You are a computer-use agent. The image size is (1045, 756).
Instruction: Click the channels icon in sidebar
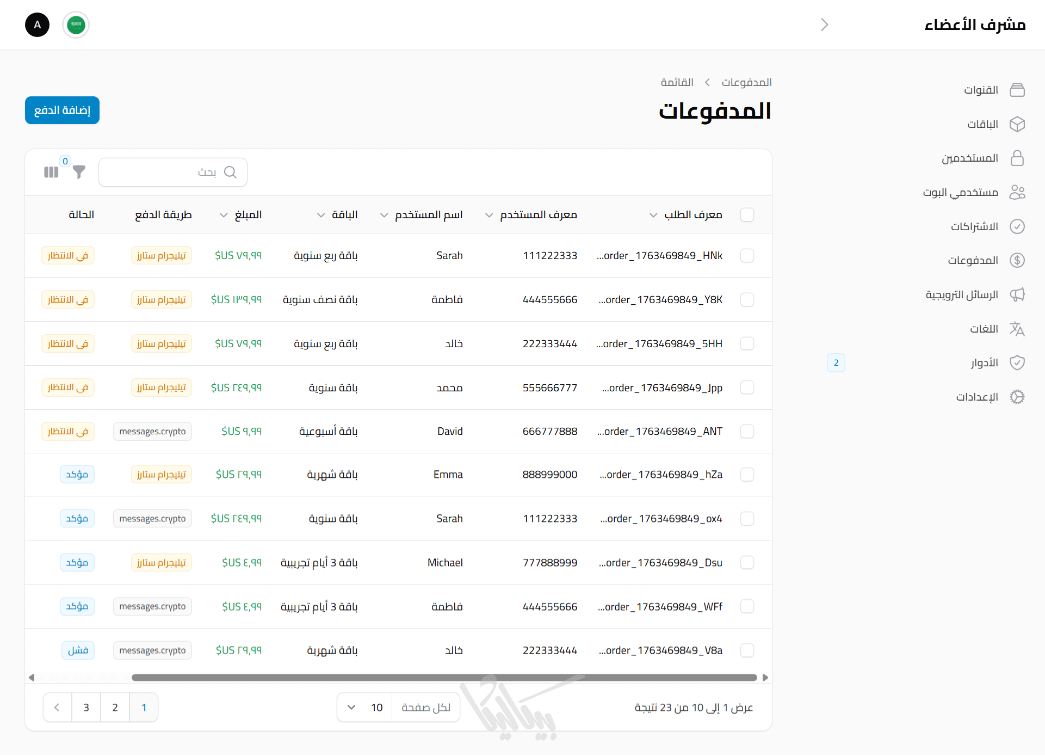click(1017, 90)
